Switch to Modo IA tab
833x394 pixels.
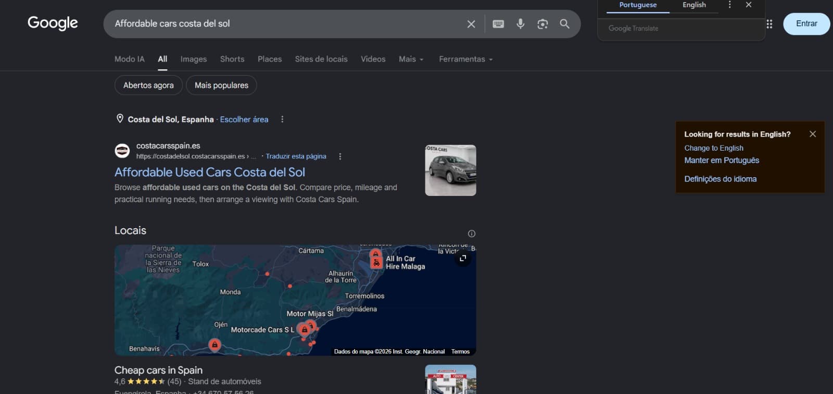point(130,59)
